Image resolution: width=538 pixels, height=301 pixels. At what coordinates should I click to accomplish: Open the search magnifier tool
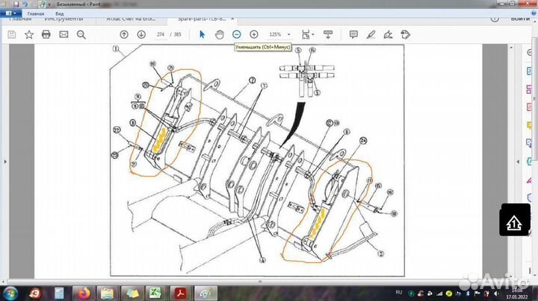(81, 34)
